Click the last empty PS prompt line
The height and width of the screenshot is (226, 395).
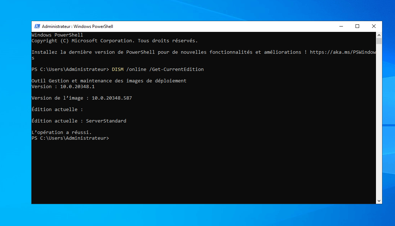pyautogui.click(x=70, y=138)
